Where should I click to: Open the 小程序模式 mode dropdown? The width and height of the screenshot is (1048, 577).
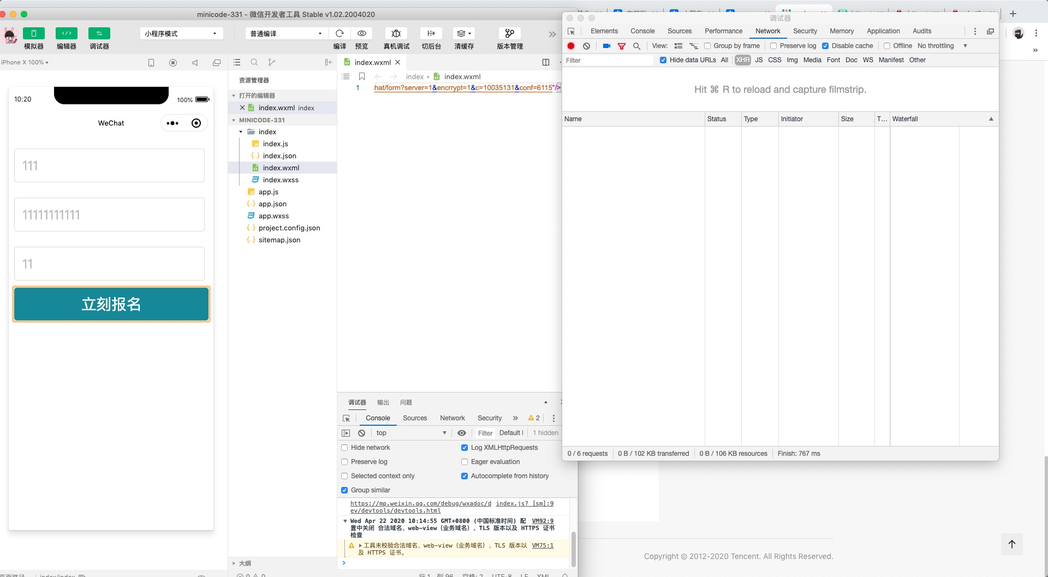[x=181, y=33]
